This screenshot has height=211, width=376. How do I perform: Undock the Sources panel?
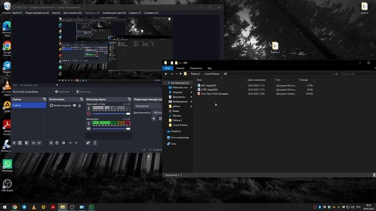[81, 99]
